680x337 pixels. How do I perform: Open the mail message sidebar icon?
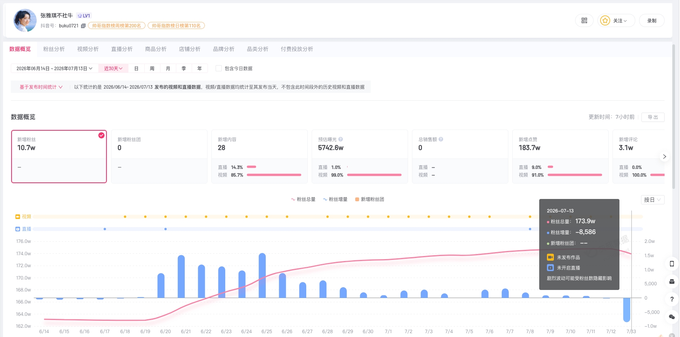point(672,281)
